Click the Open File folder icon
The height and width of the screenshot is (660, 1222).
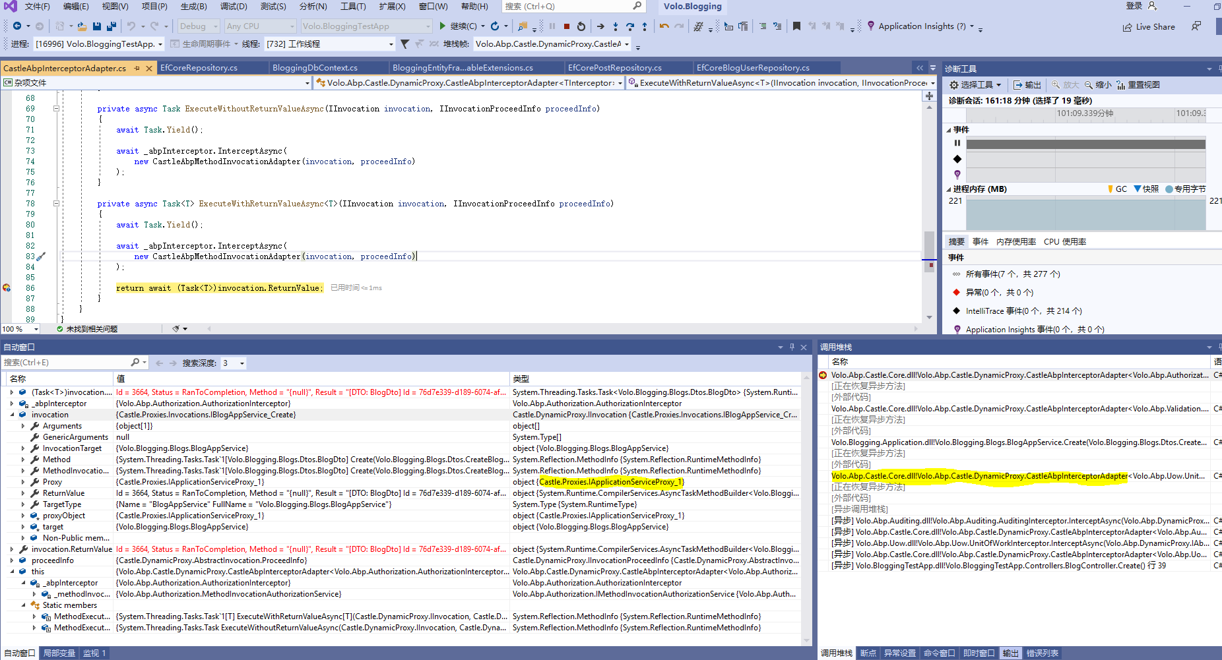82,26
